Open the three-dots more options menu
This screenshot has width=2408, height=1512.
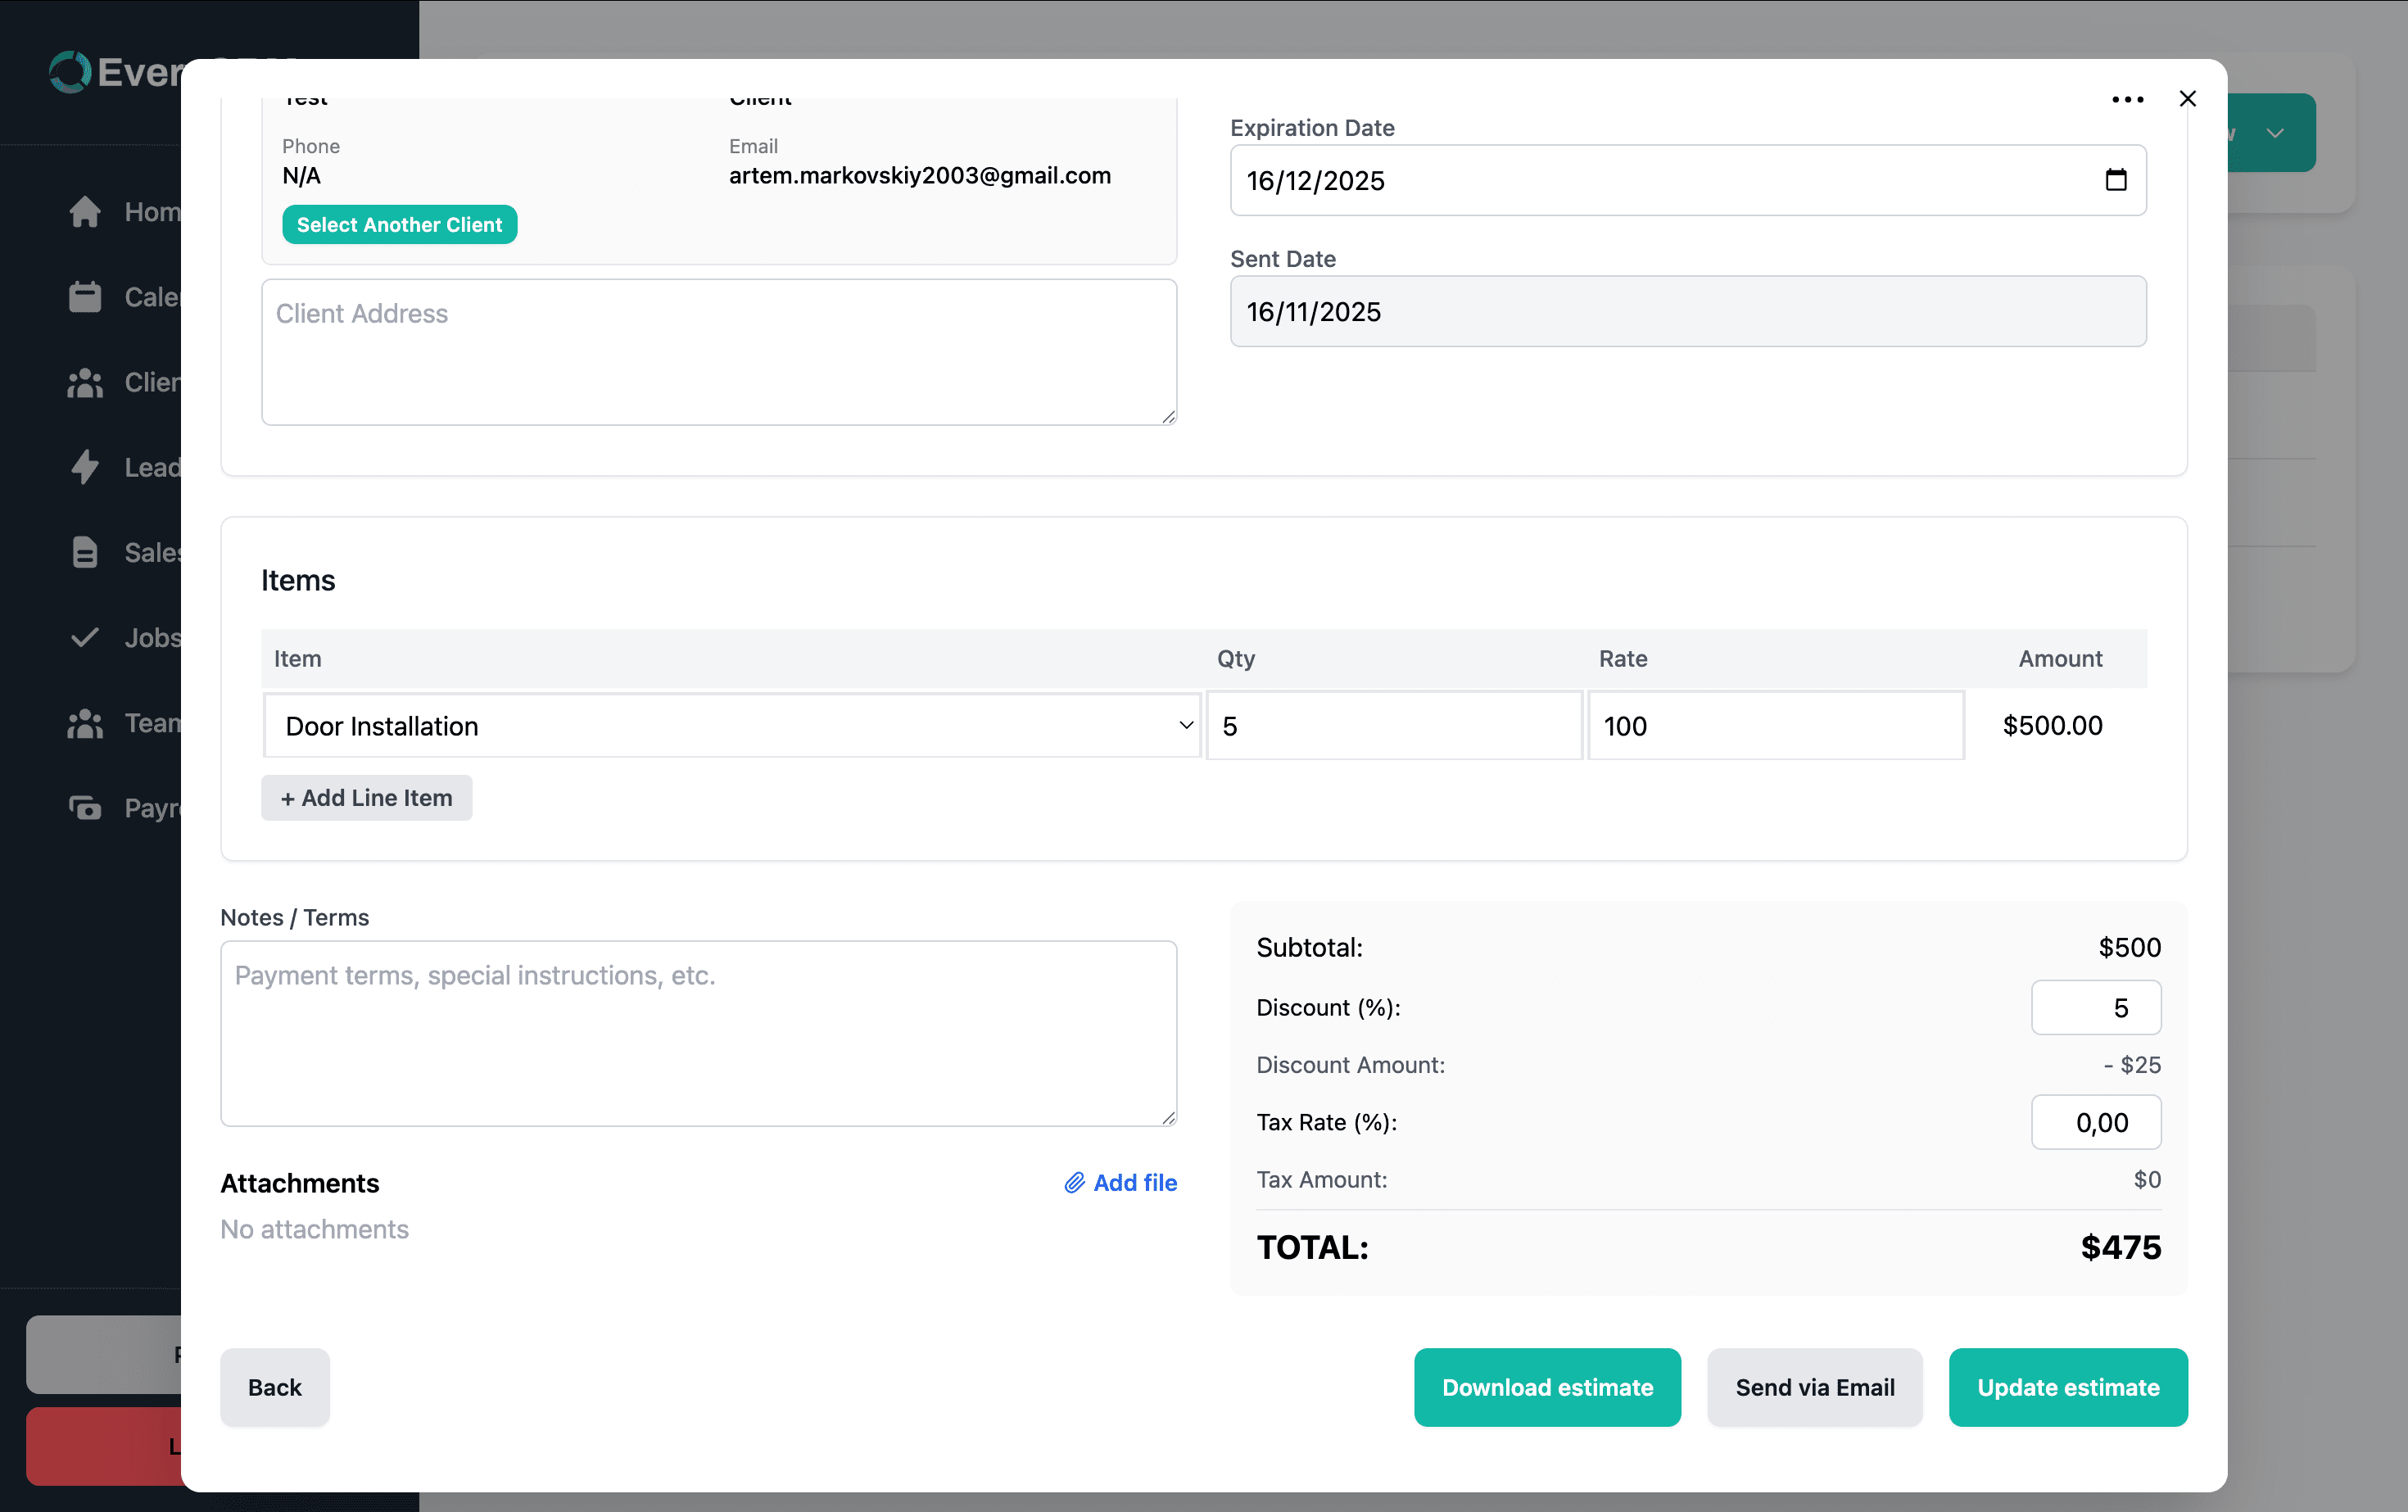point(2127,99)
